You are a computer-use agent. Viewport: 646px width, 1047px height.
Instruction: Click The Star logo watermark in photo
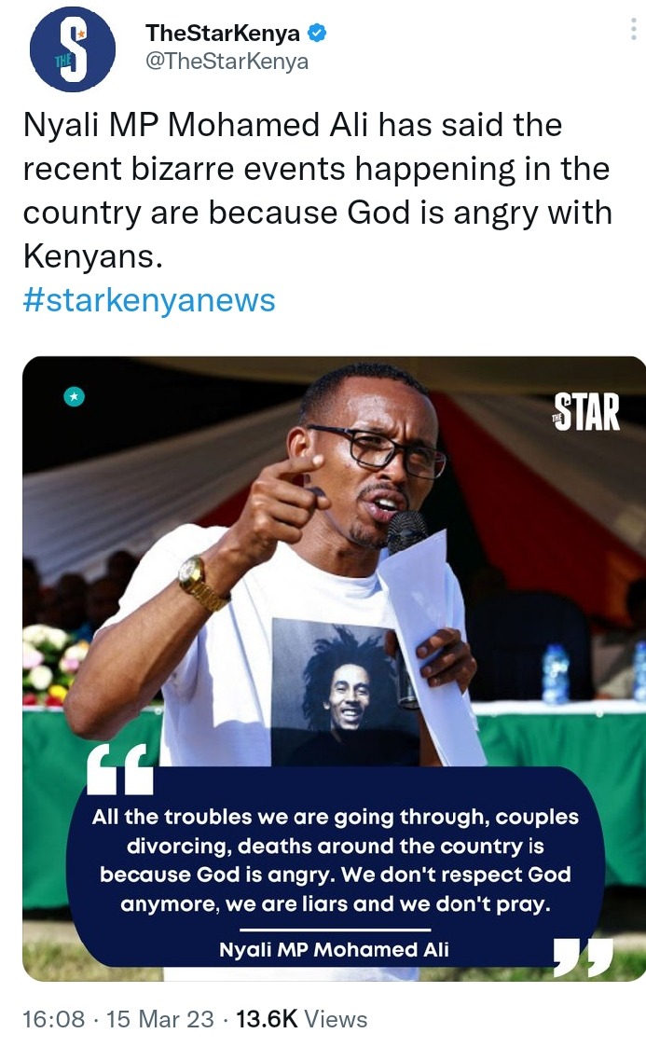[586, 412]
